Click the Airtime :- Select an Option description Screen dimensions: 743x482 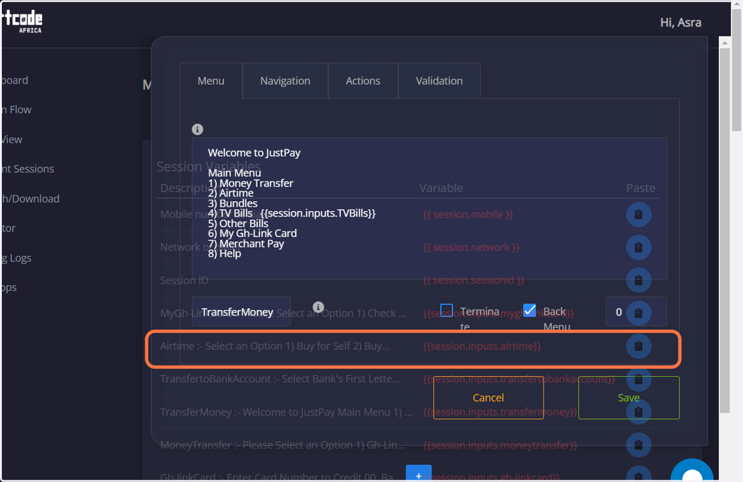point(275,346)
